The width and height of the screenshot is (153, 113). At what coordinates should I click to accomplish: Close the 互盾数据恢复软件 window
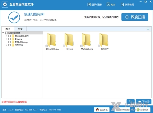tap(150, 2)
